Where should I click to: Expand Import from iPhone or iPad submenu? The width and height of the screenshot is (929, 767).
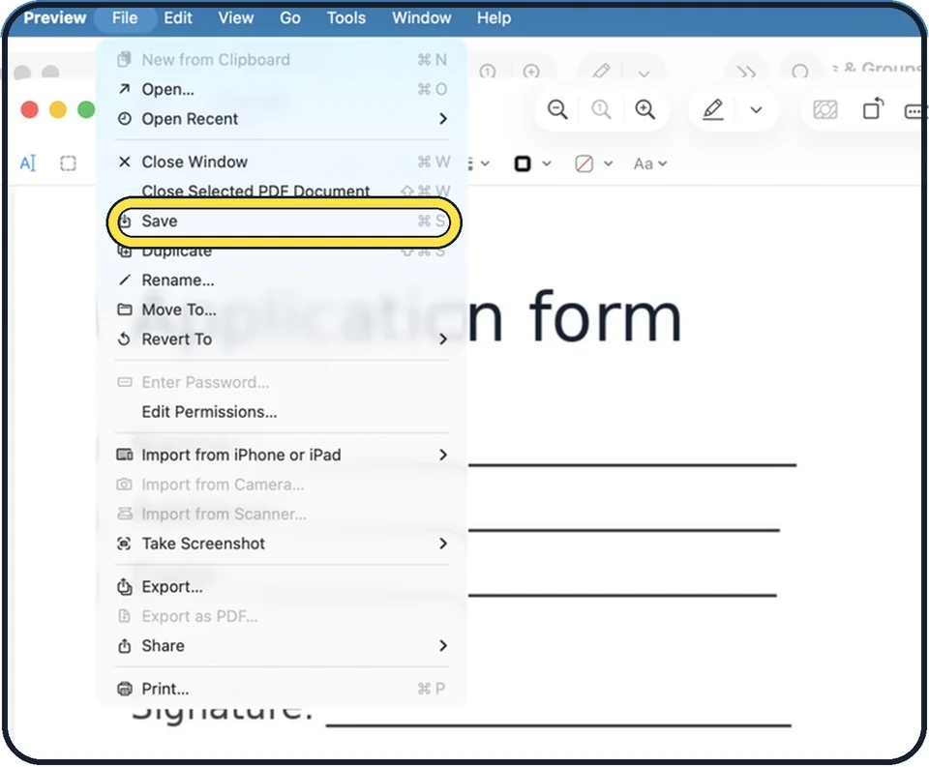[x=282, y=455]
